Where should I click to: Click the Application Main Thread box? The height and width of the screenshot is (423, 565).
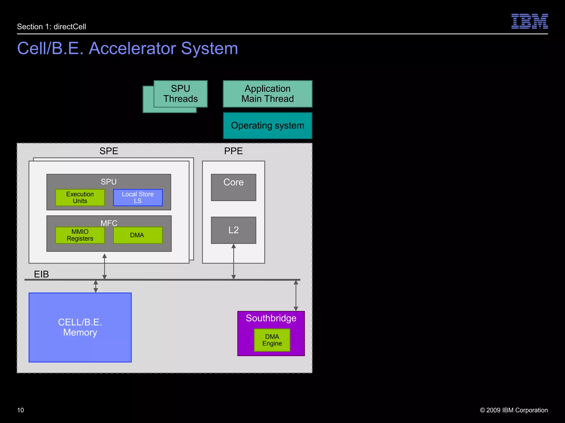pyautogui.click(x=267, y=94)
